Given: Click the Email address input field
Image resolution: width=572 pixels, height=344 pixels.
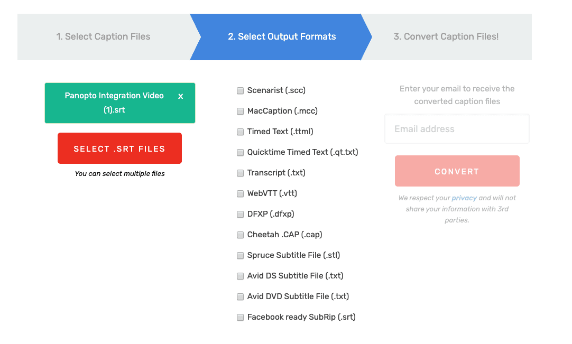Looking at the screenshot, I should tap(457, 129).
